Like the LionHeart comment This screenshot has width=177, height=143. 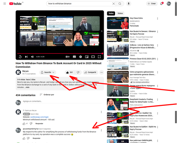(24, 138)
